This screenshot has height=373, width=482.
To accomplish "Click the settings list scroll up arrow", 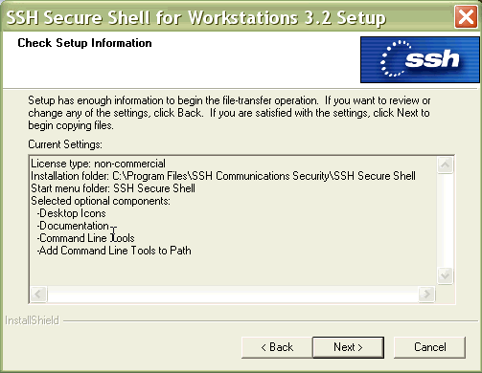I will (x=445, y=165).
